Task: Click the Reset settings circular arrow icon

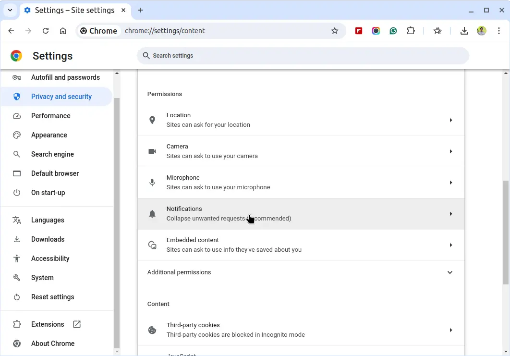Action: [x=17, y=297]
